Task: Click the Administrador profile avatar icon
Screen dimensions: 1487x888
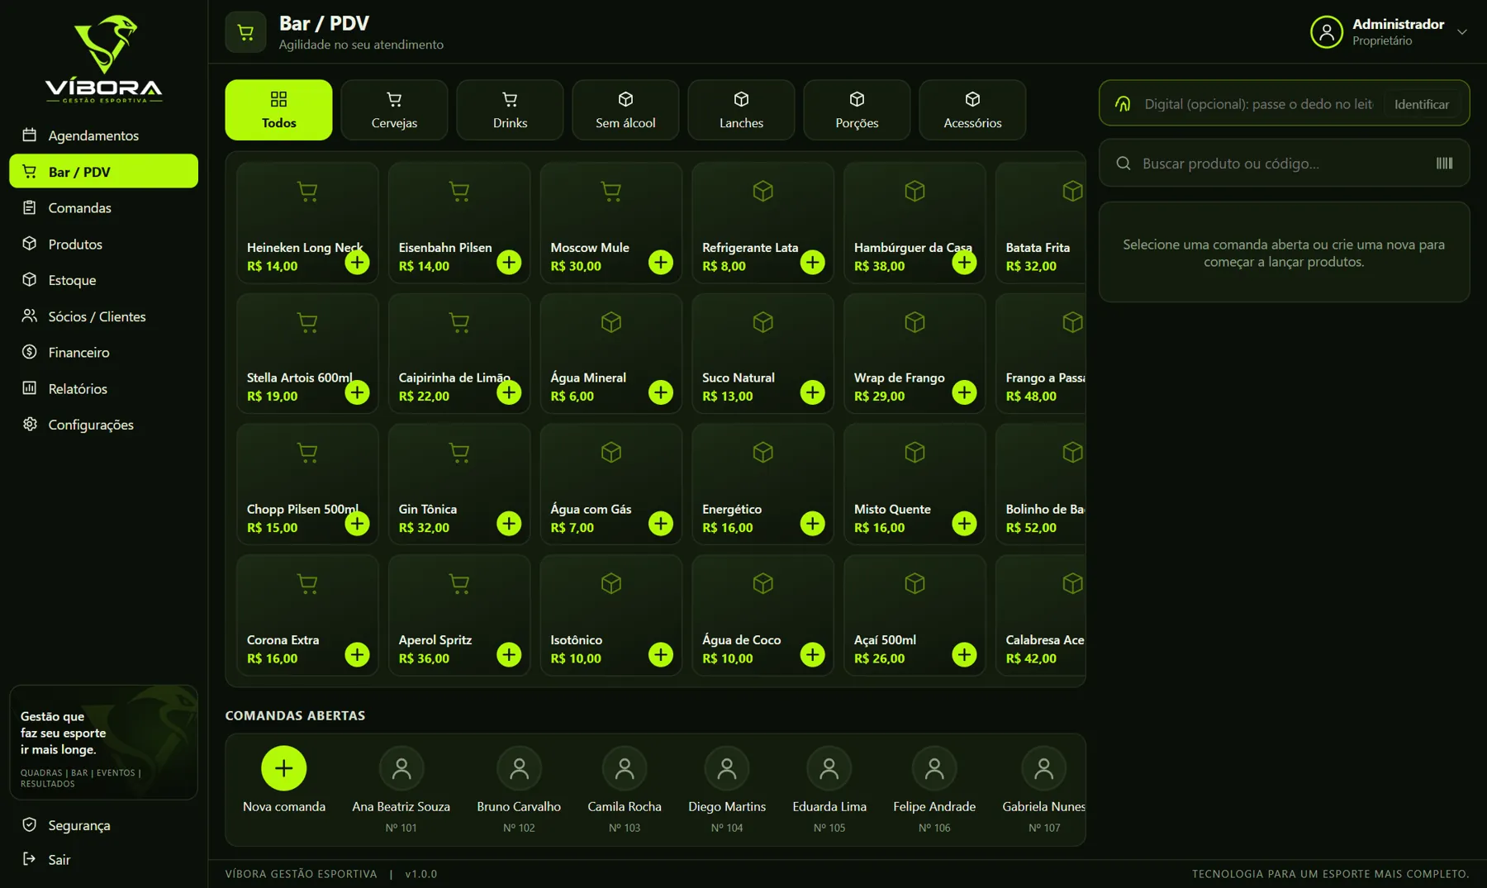Action: 1327,32
